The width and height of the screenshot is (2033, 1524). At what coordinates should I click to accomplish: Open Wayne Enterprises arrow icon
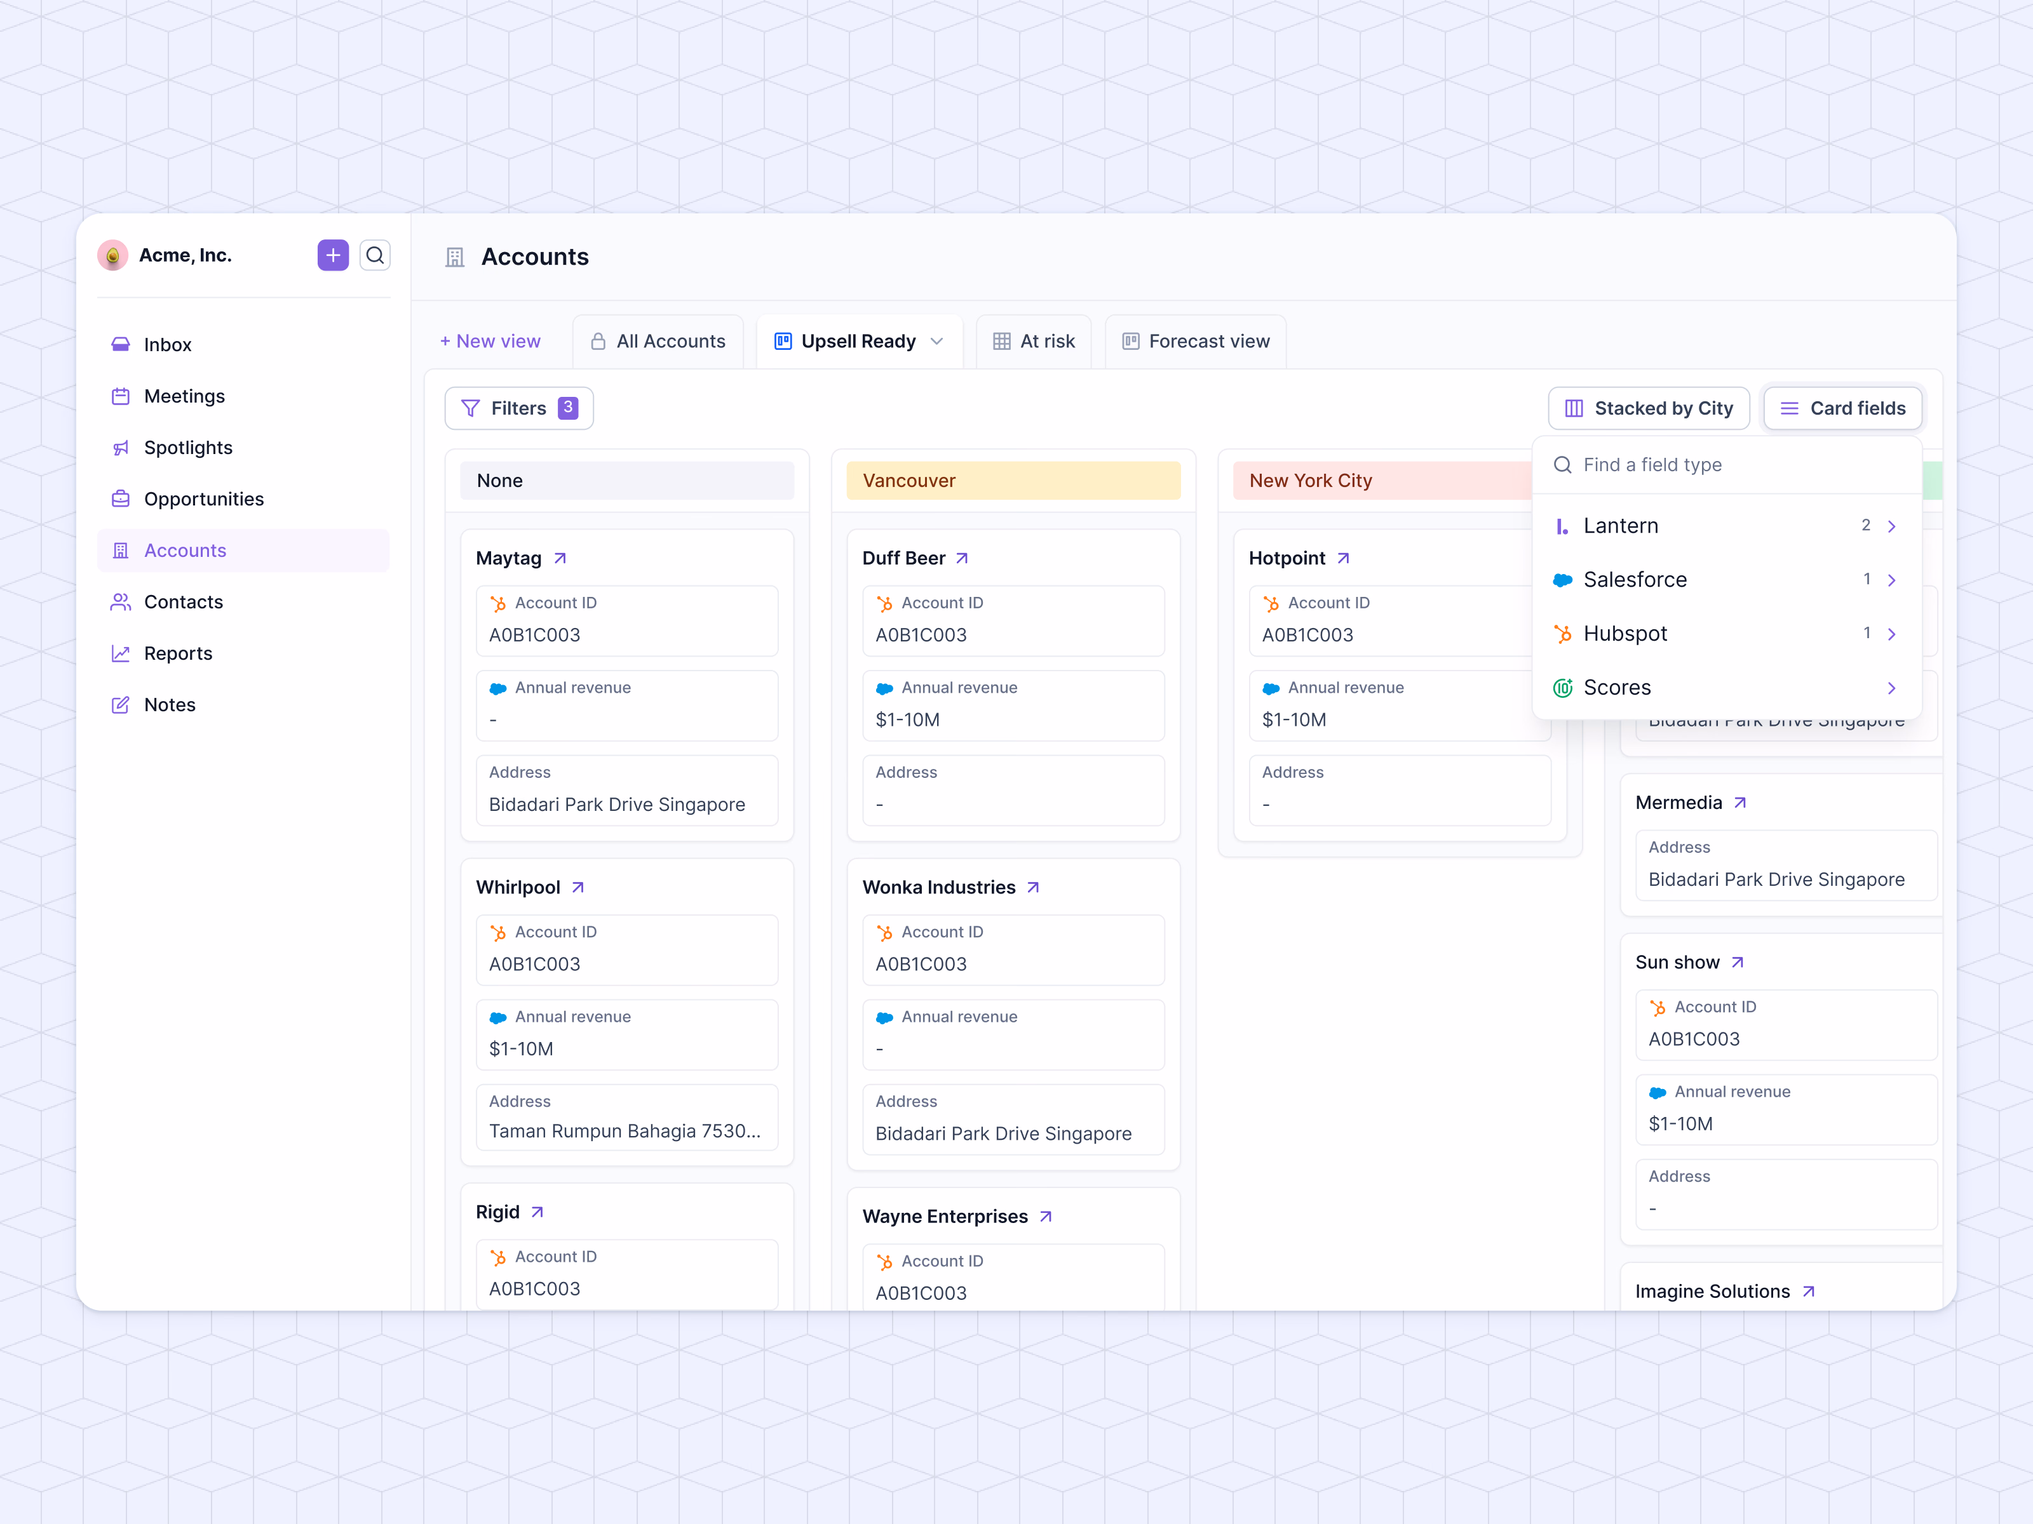click(1046, 1217)
